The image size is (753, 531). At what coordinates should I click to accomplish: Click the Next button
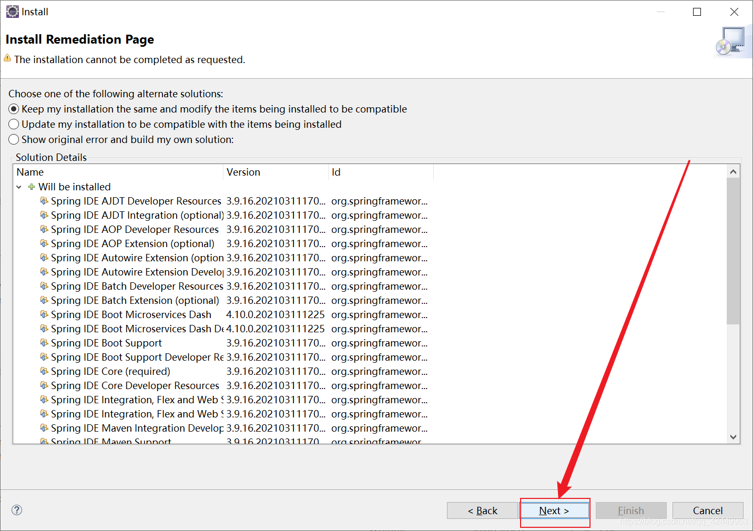(x=554, y=510)
